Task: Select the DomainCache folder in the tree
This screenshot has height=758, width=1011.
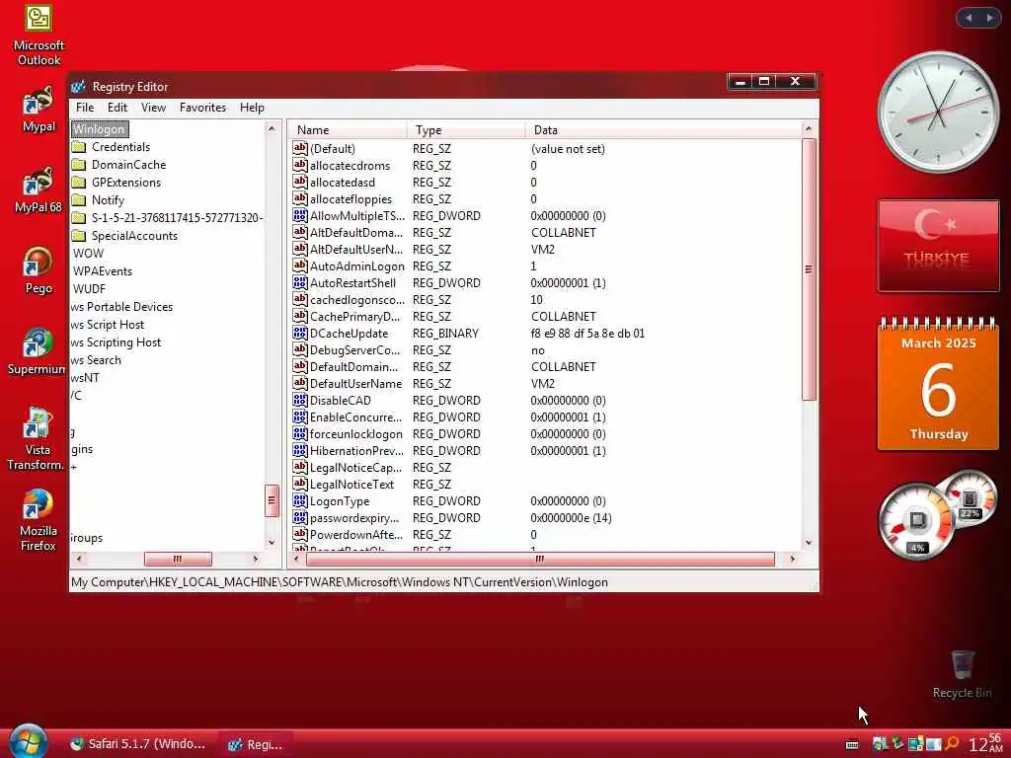Action: point(128,165)
